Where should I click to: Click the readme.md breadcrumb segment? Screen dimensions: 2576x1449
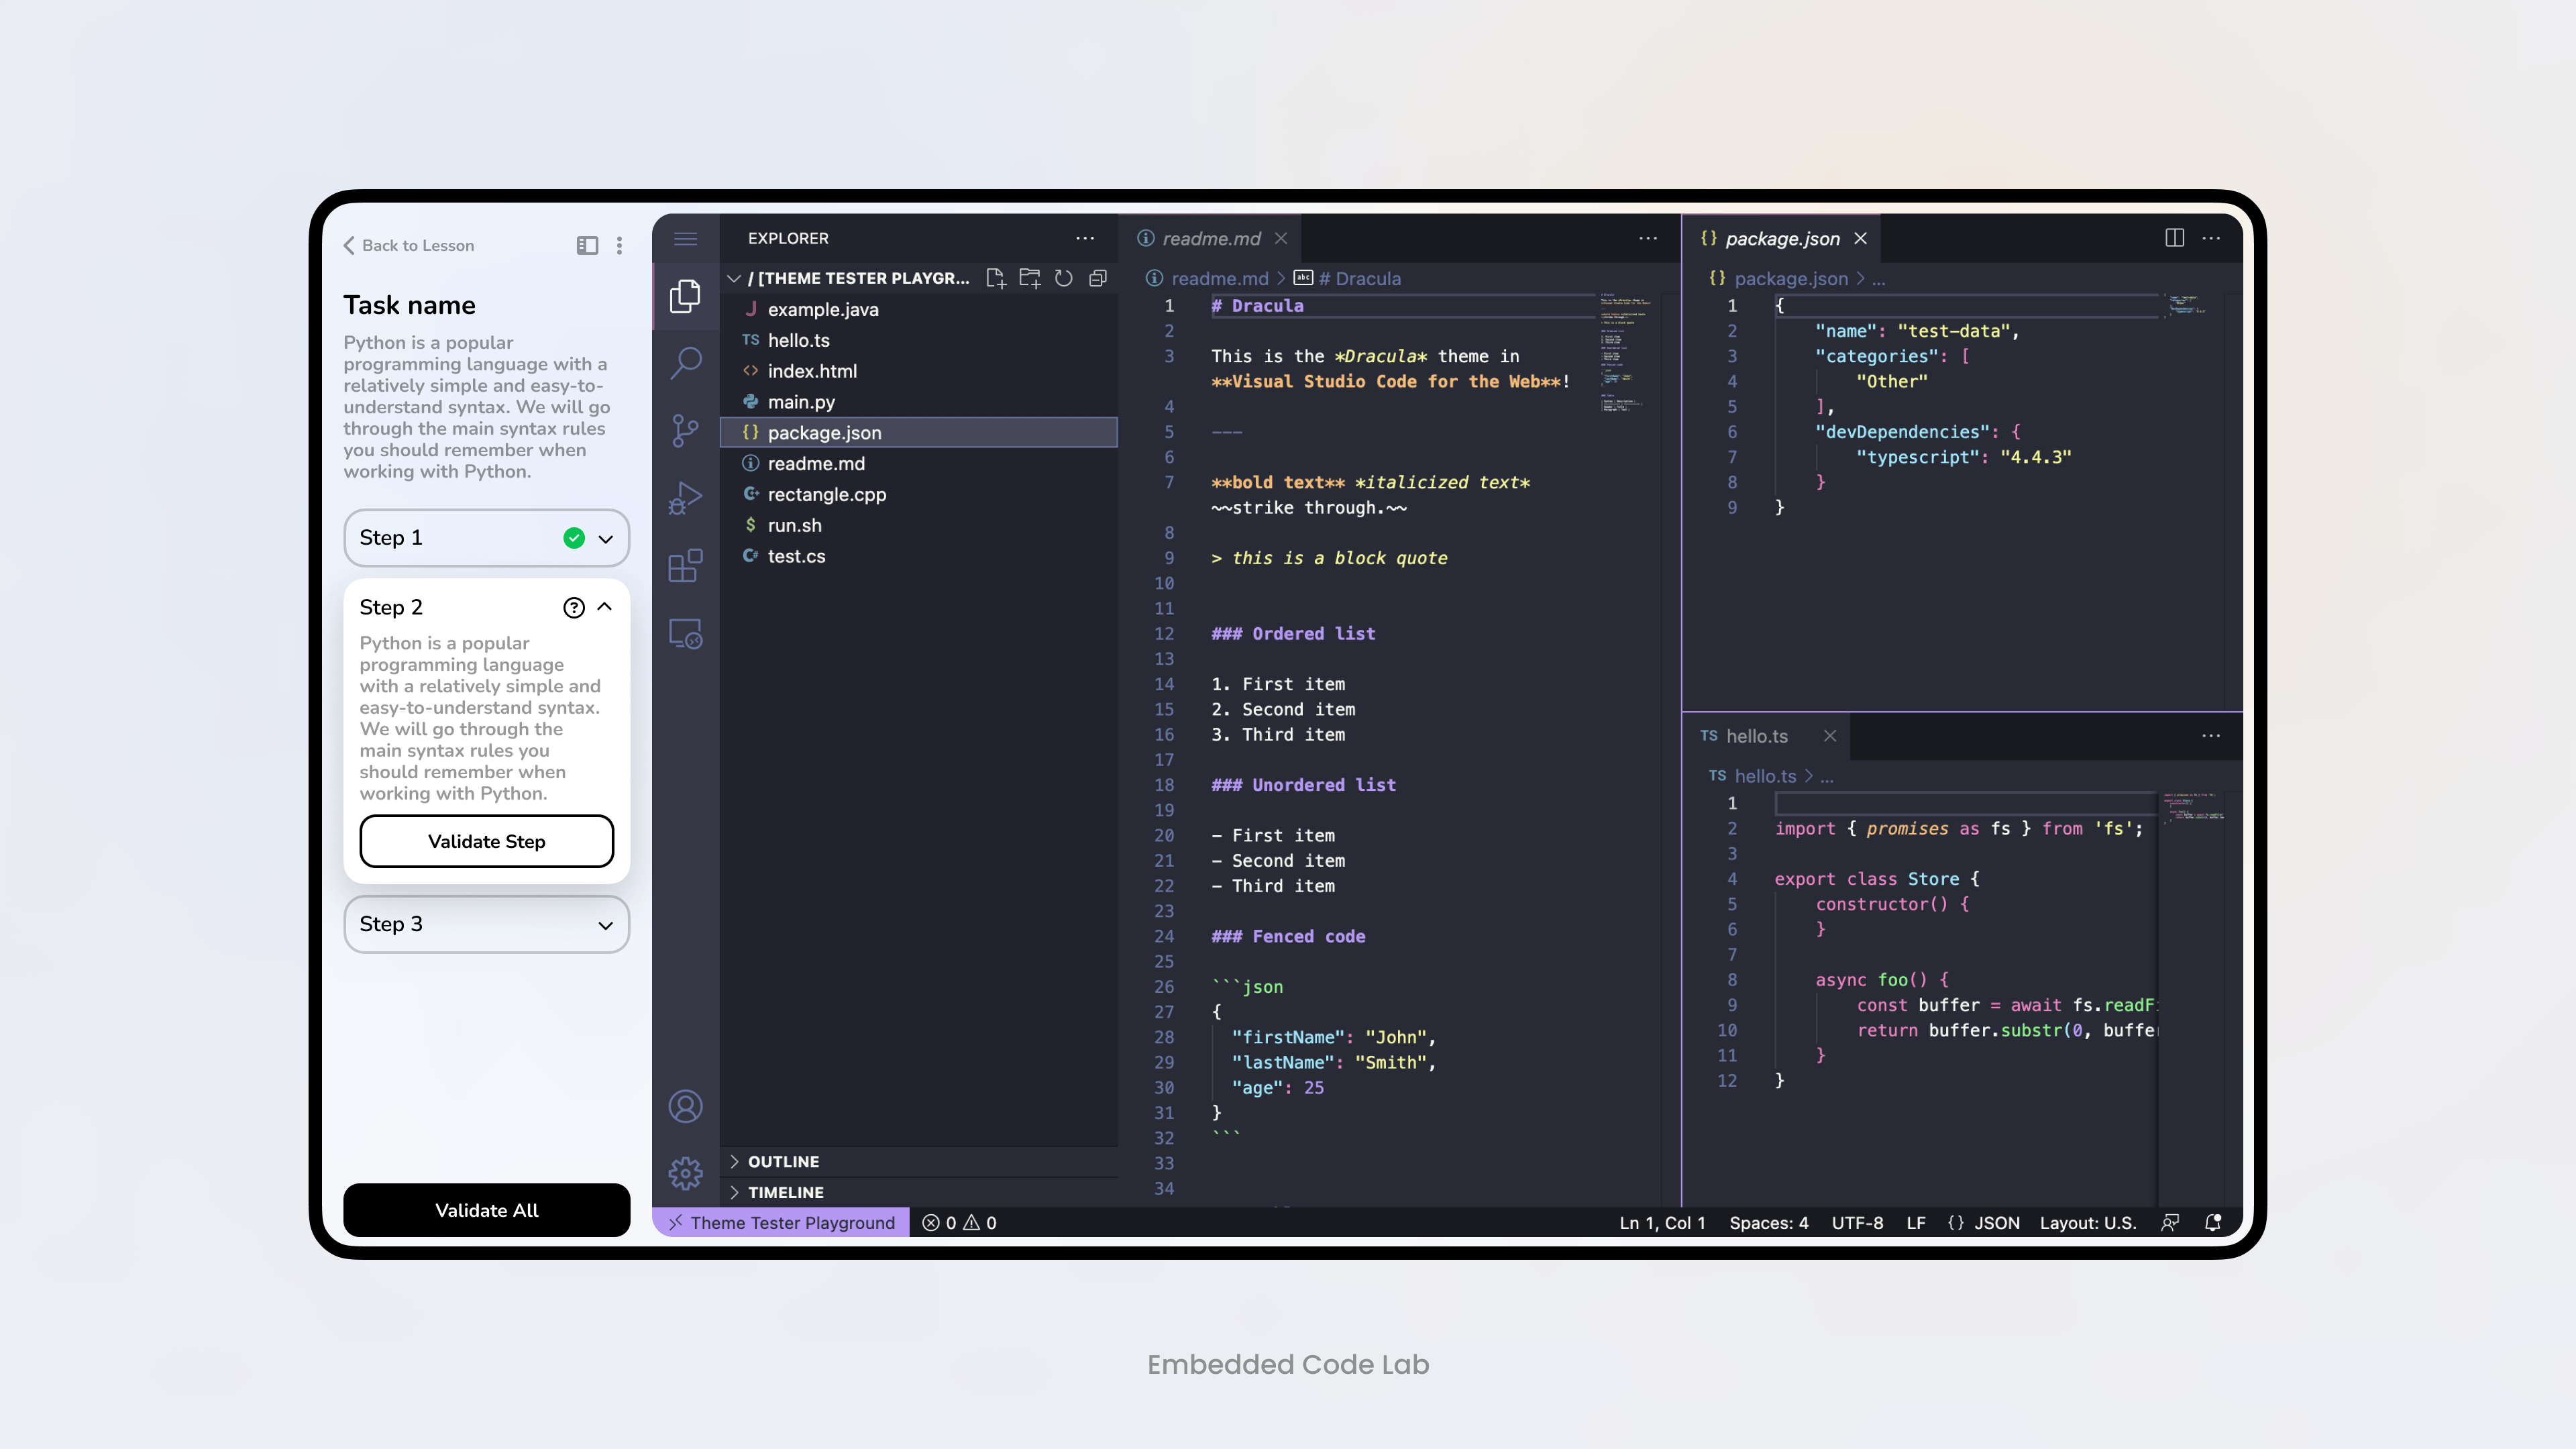click(x=1219, y=278)
